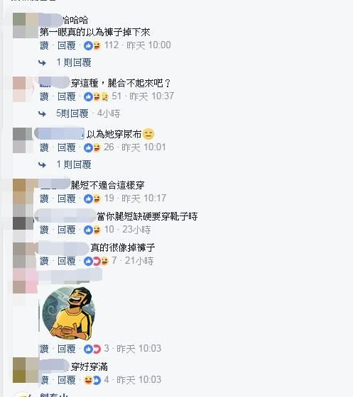Click the reply arrow next to 5則回覆

coord(42,114)
